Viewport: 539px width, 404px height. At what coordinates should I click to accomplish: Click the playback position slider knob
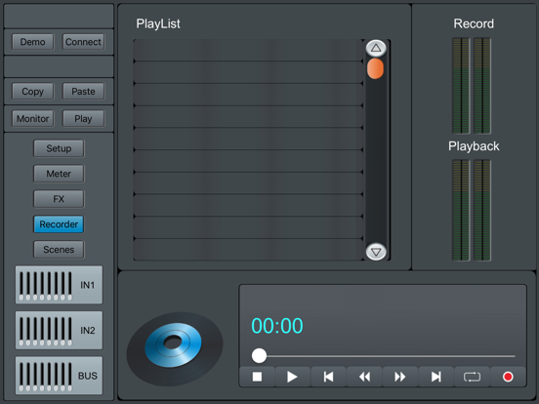tap(259, 356)
